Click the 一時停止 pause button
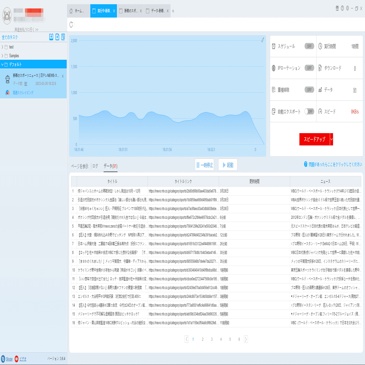The image size is (365, 365). (204, 165)
